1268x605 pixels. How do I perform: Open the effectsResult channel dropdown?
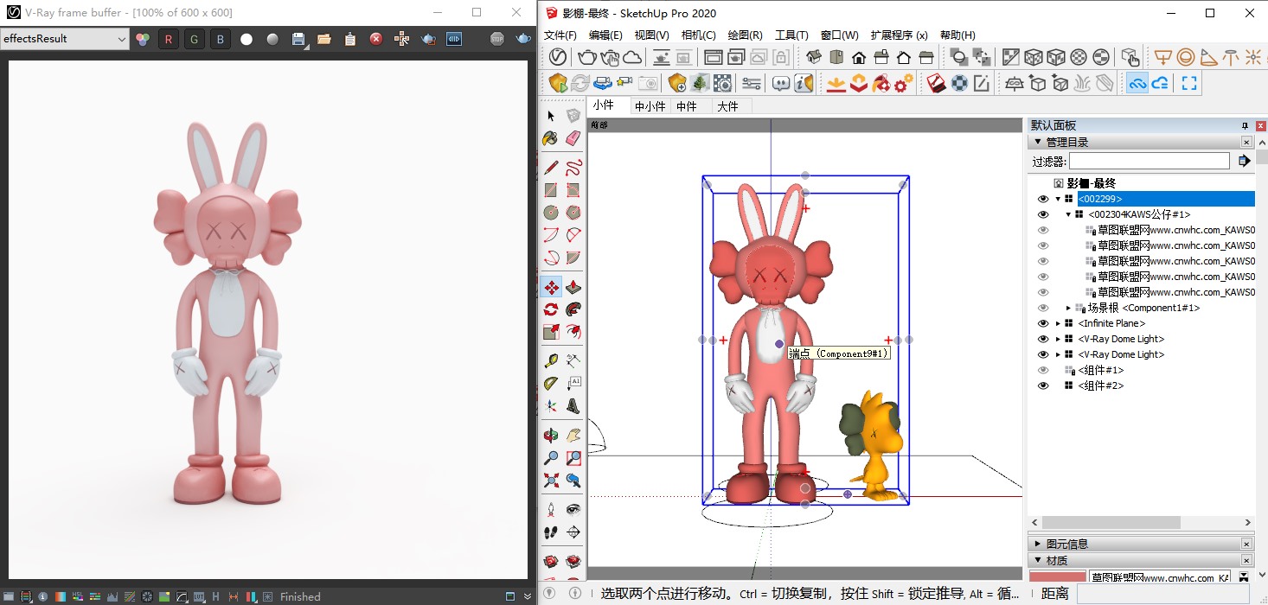pyautogui.click(x=65, y=39)
